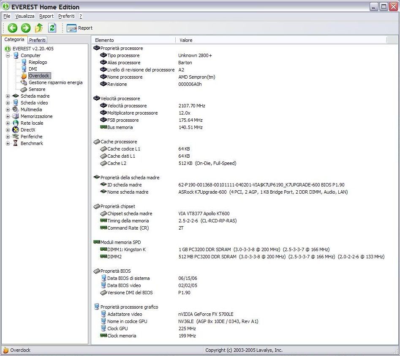Screen dimensions: 400x356
Task: Open the Report menu in the menu bar
Action: point(46,16)
